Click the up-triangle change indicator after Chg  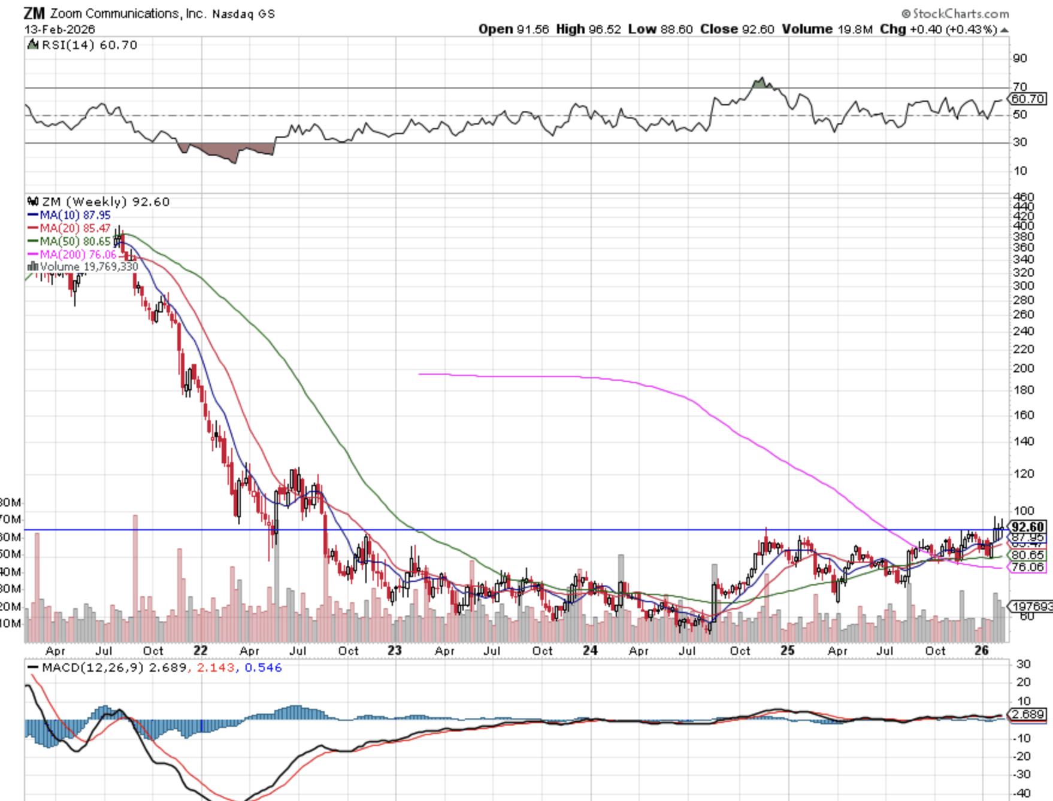(x=1004, y=30)
